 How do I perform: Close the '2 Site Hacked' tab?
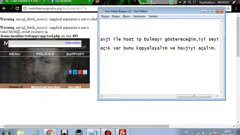pos(44,1)
